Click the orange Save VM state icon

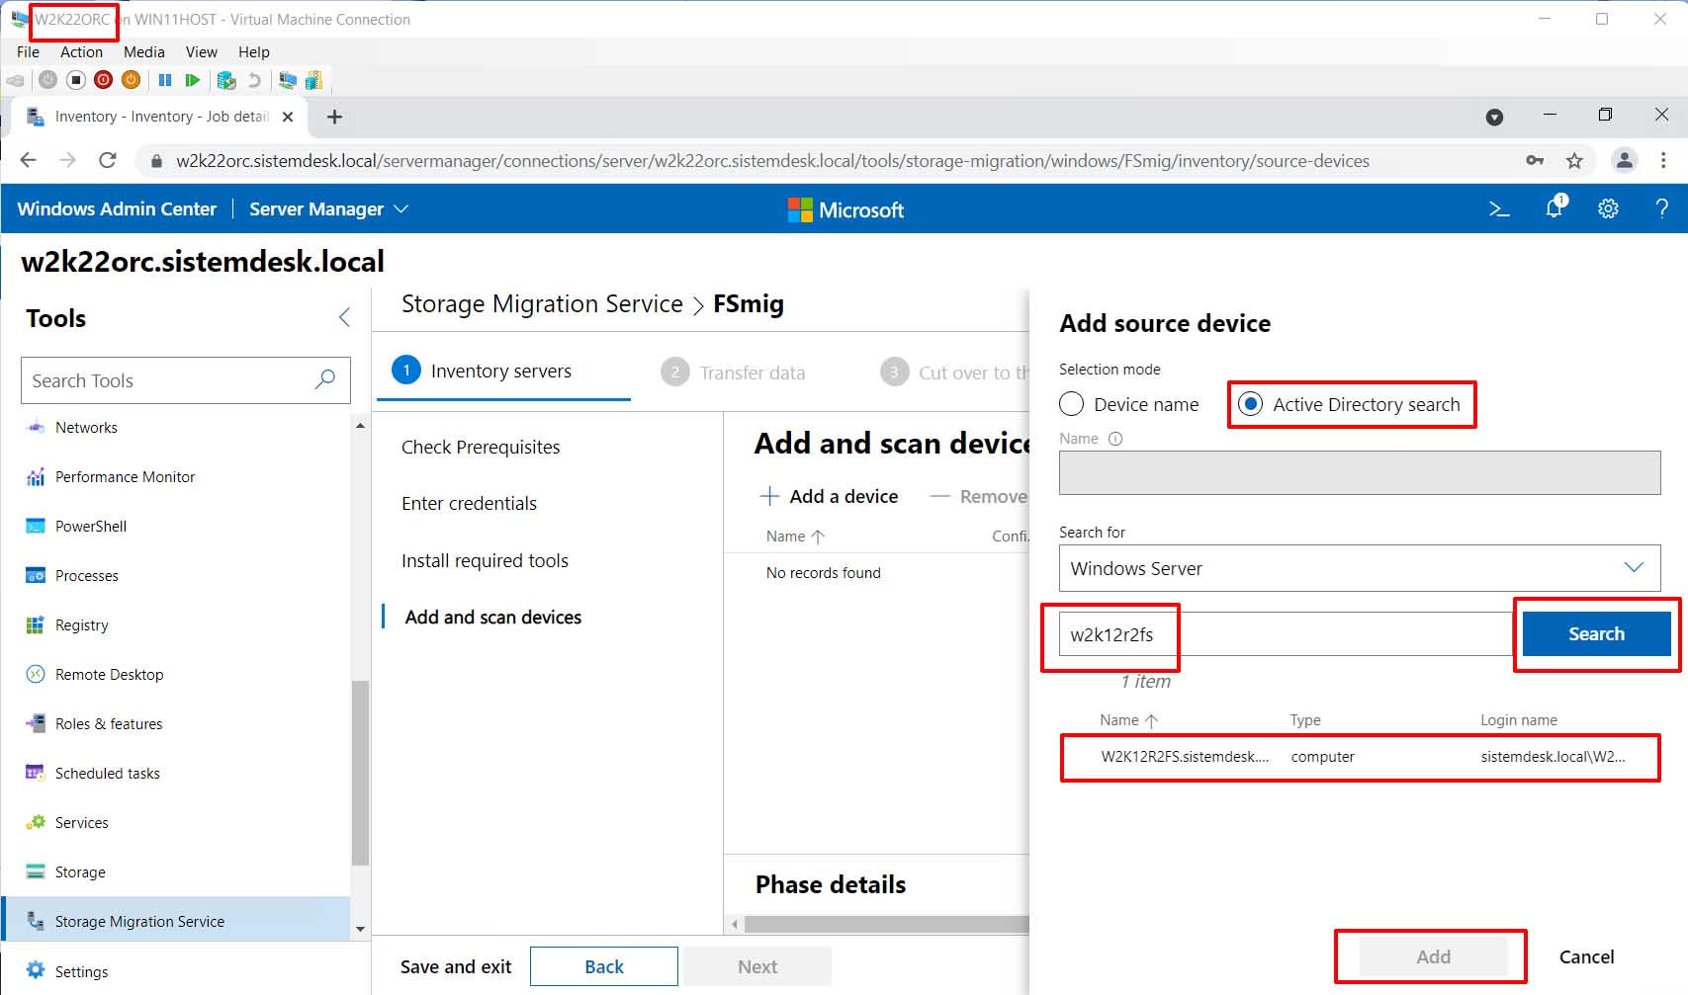point(131,80)
